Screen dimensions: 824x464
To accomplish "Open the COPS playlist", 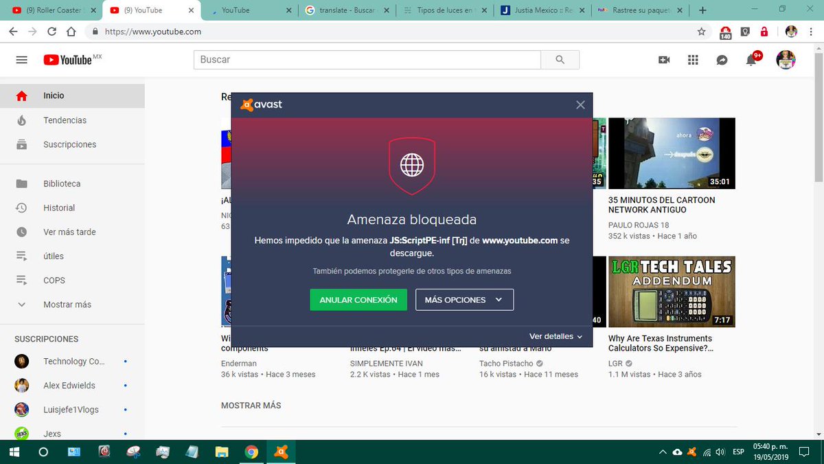I will 72,280.
